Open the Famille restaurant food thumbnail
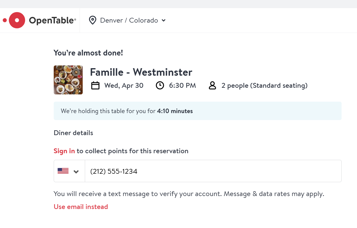 coord(68,80)
